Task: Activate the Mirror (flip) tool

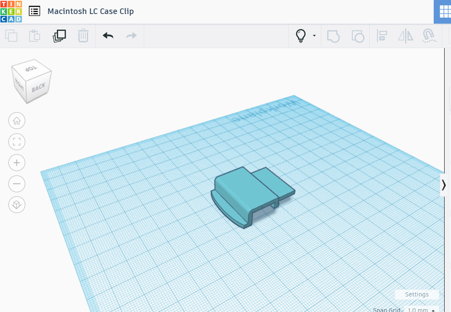Action: tap(405, 36)
